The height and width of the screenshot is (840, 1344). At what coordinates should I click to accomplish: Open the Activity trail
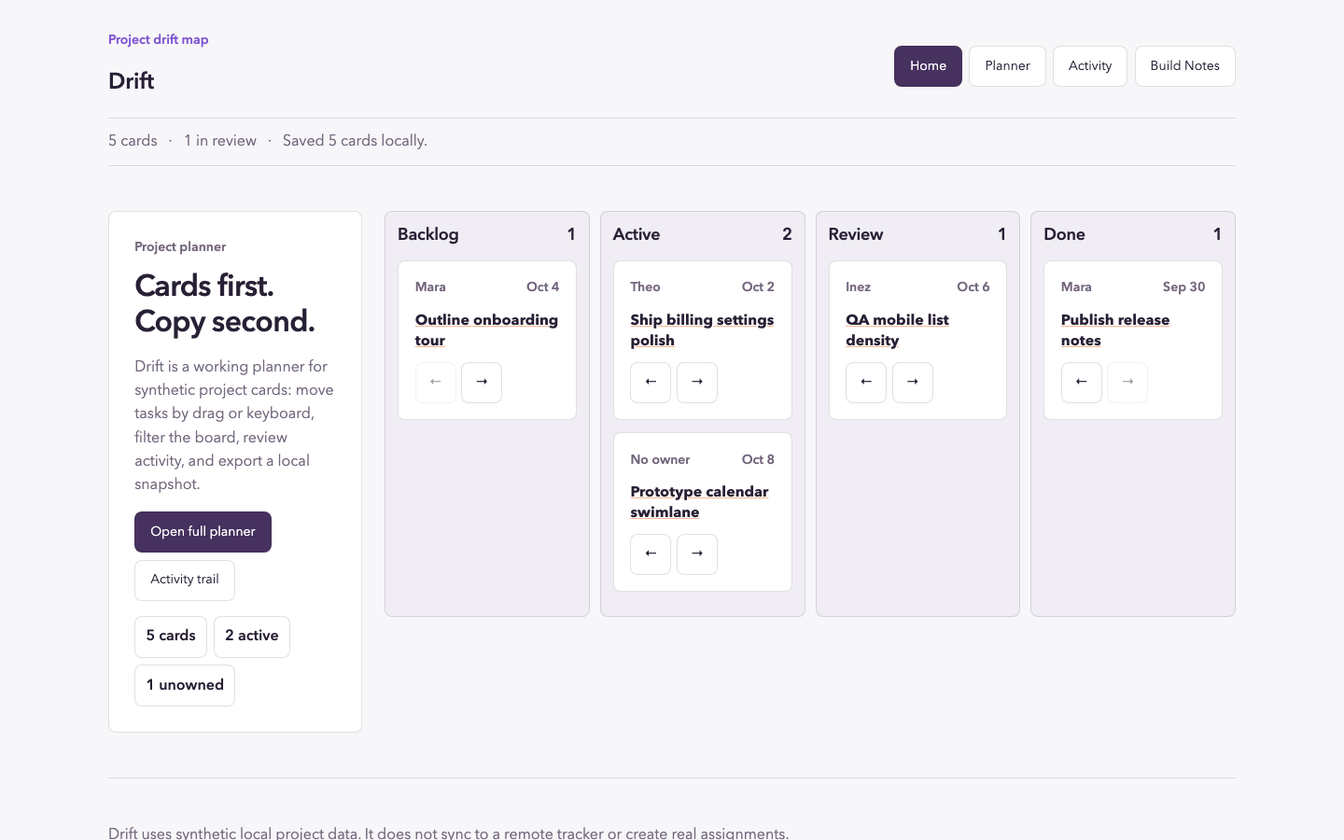coord(185,581)
